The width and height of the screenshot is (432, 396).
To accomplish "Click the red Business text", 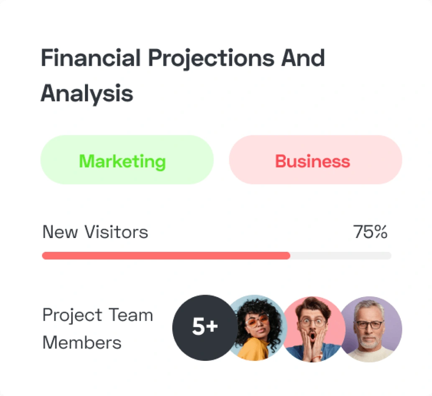I will click(x=312, y=161).
